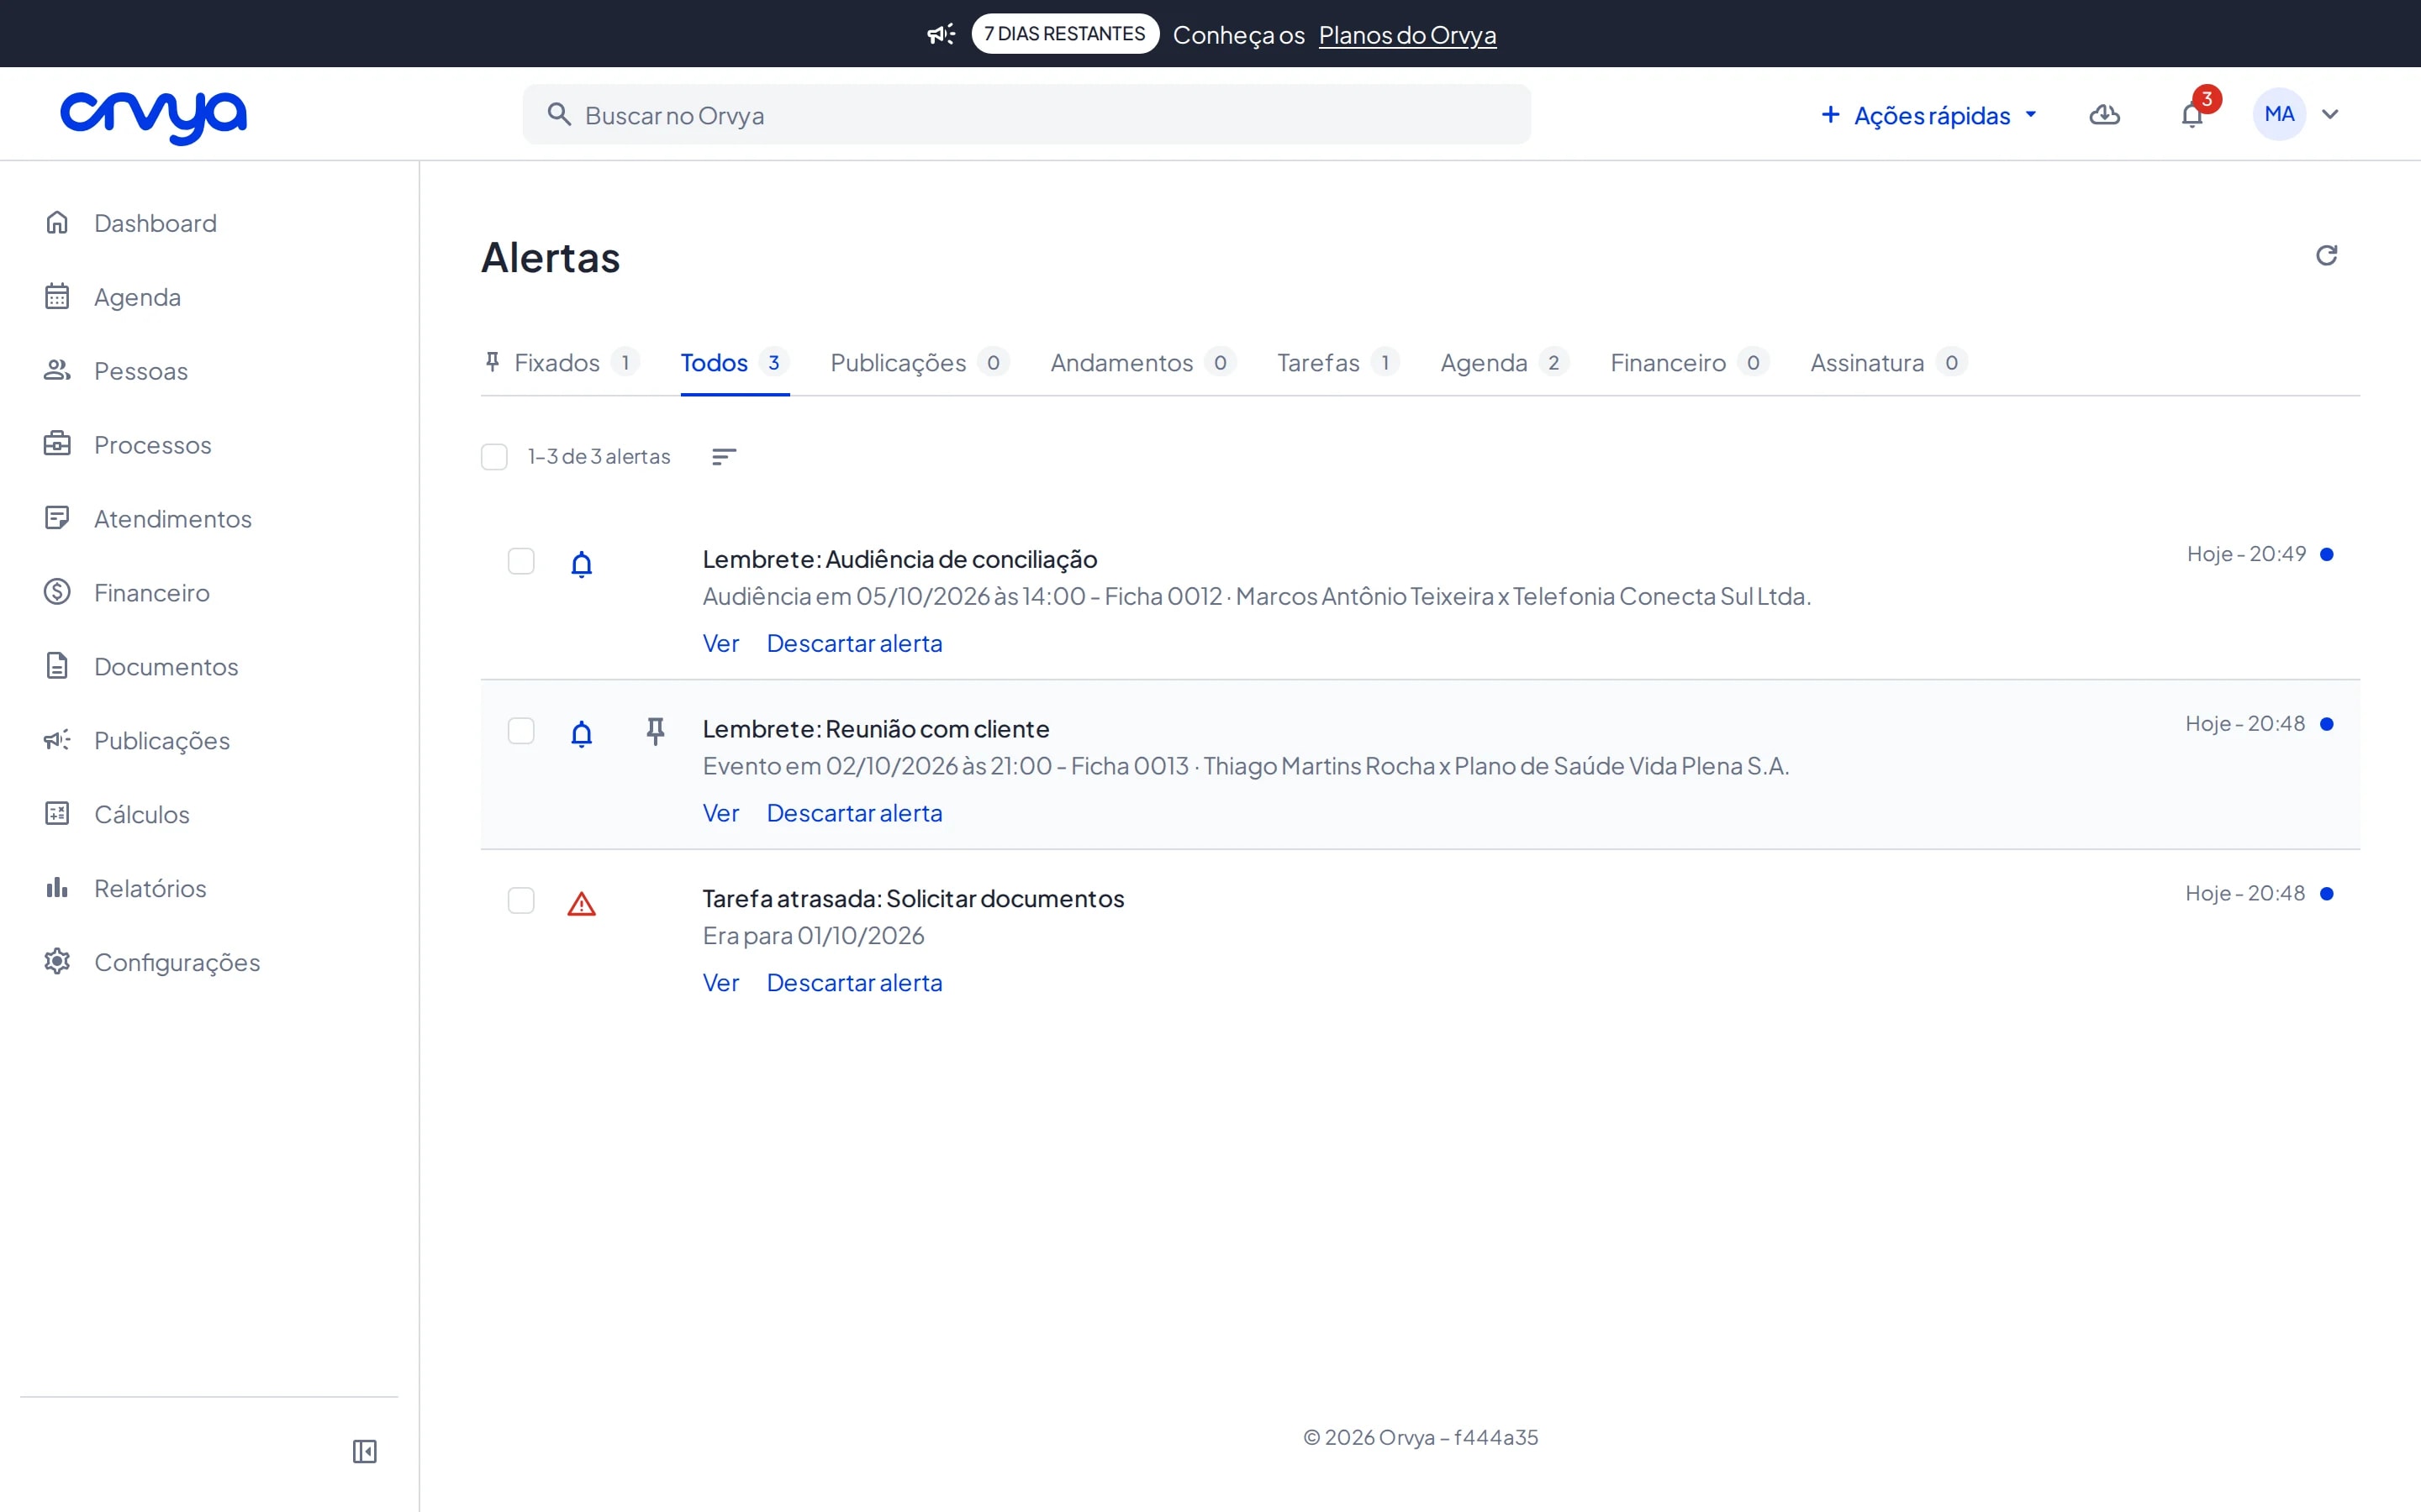Open the sort alerts icon
The width and height of the screenshot is (2421, 1512).
coord(723,457)
